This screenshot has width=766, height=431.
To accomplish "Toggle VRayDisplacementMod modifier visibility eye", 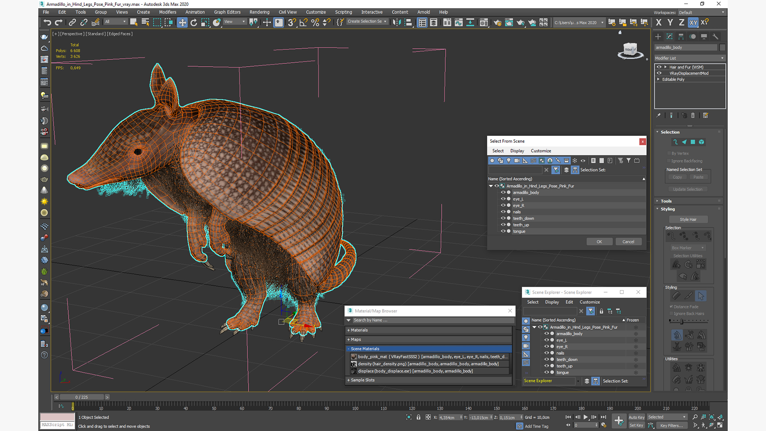I will point(659,73).
